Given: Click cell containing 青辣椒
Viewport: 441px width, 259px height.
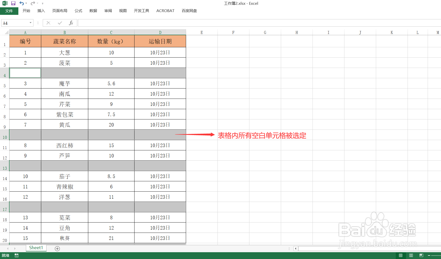Looking at the screenshot, I should pyautogui.click(x=65, y=187).
